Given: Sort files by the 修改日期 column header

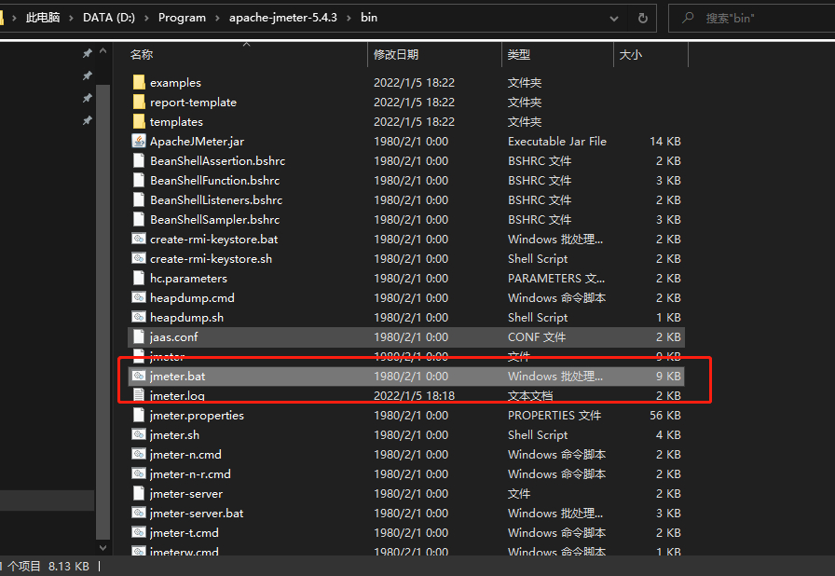Looking at the screenshot, I should (396, 54).
